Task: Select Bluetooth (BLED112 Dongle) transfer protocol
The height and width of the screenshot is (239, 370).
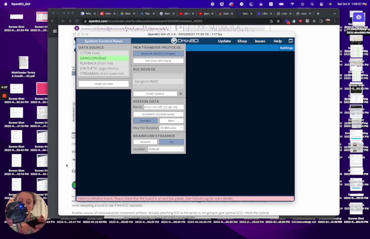Action: (x=158, y=53)
